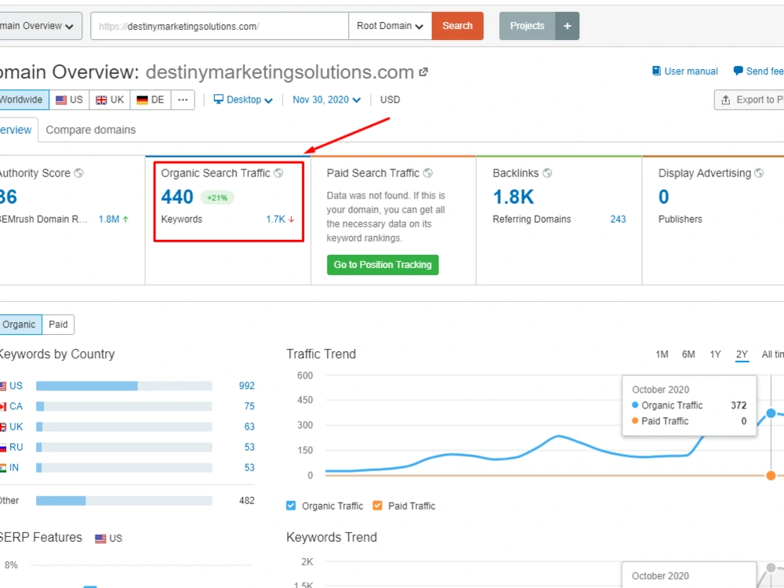
Task: Click the Send feedback speech bubble icon
Action: coord(738,71)
